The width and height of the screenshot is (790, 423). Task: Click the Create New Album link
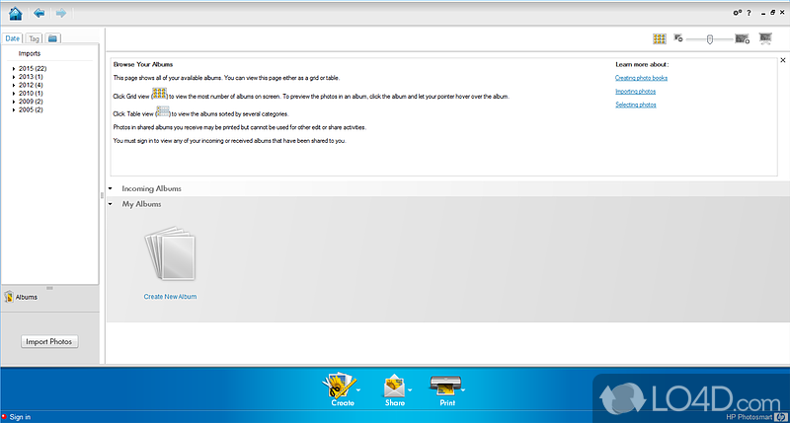[x=170, y=297]
